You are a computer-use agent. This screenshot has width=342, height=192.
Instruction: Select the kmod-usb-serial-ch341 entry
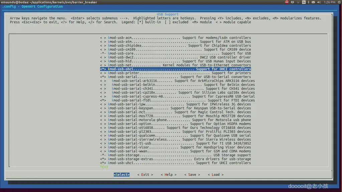(x=177, y=89)
